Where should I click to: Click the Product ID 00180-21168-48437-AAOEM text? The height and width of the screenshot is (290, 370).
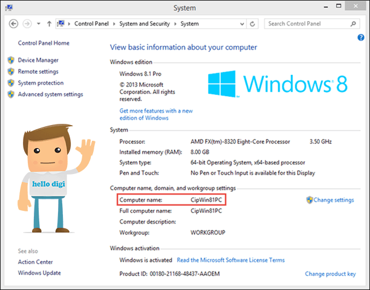[169, 274]
